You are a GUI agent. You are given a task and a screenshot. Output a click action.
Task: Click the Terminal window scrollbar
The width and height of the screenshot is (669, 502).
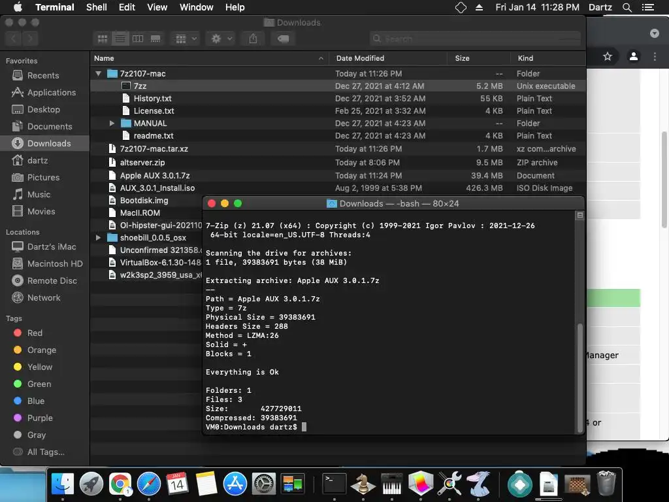(580, 378)
